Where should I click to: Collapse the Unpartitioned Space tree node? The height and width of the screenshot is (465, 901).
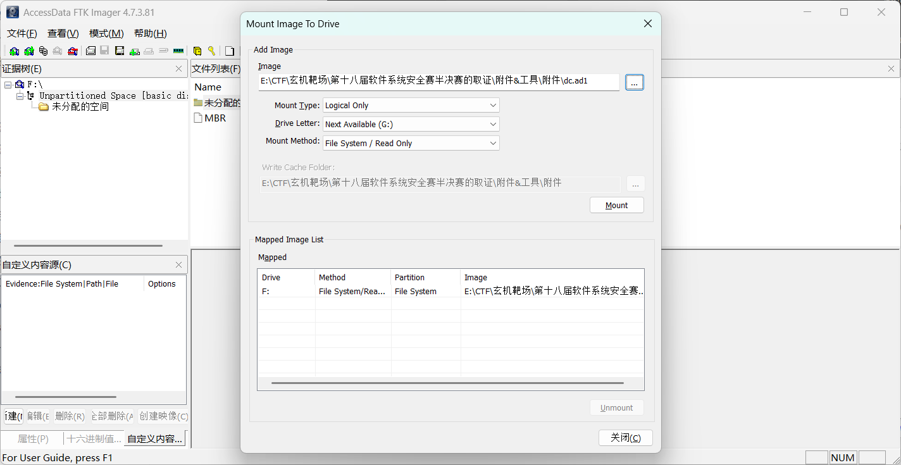pos(20,96)
